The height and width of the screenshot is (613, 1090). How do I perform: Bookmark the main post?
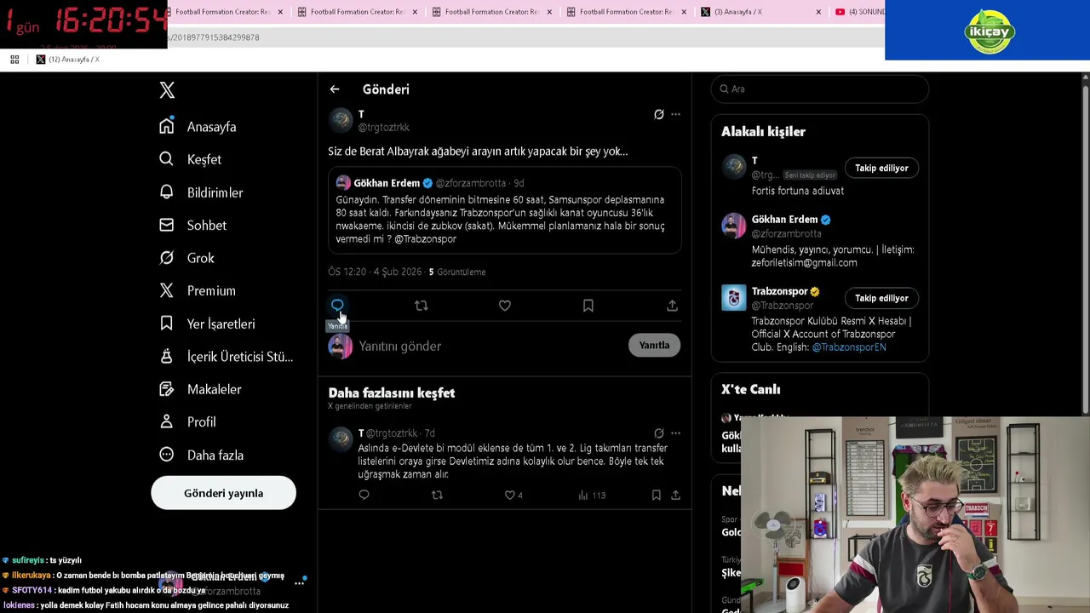pyautogui.click(x=588, y=305)
